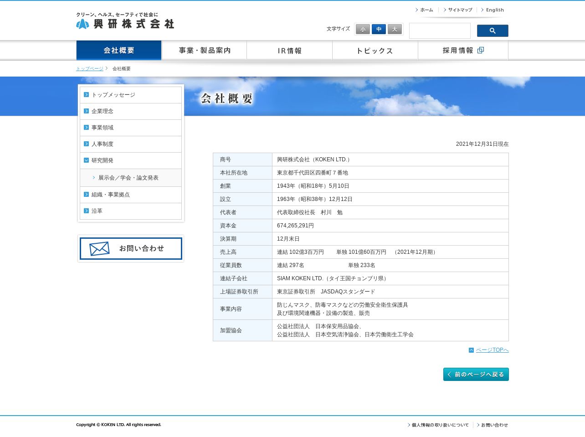Screen dimensions: 585x437
Task: Open 個人情報の取り扱いについて footer link
Action: (x=438, y=425)
